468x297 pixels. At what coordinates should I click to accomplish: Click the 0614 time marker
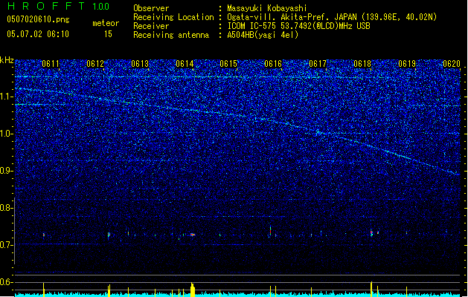tap(185, 63)
